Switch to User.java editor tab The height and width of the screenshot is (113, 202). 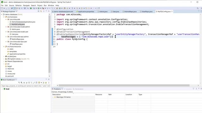[x=115, y=12]
